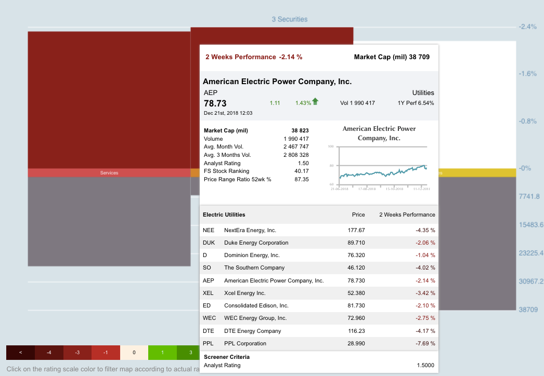This screenshot has height=376, width=544.
Task: Click the 7741.8 axis label
Action: click(x=529, y=196)
